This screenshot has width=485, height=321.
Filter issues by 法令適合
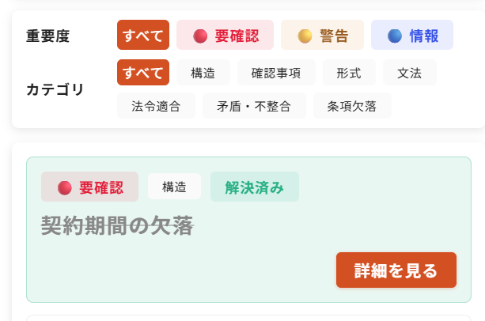[156, 106]
